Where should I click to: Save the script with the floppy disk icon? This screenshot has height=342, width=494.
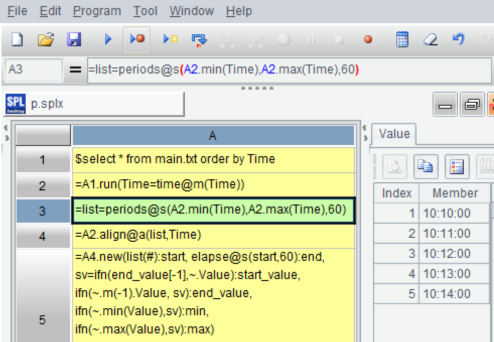(74, 39)
